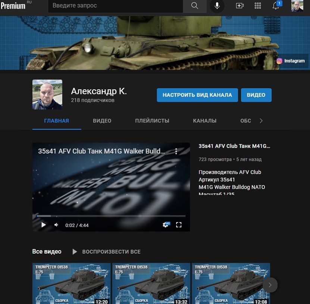Open the E-75 video thumbnail lasting 12:08
This screenshot has height=304, width=310.
tap(231, 283)
